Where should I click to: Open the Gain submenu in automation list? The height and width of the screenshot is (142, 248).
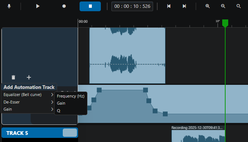click(28, 109)
